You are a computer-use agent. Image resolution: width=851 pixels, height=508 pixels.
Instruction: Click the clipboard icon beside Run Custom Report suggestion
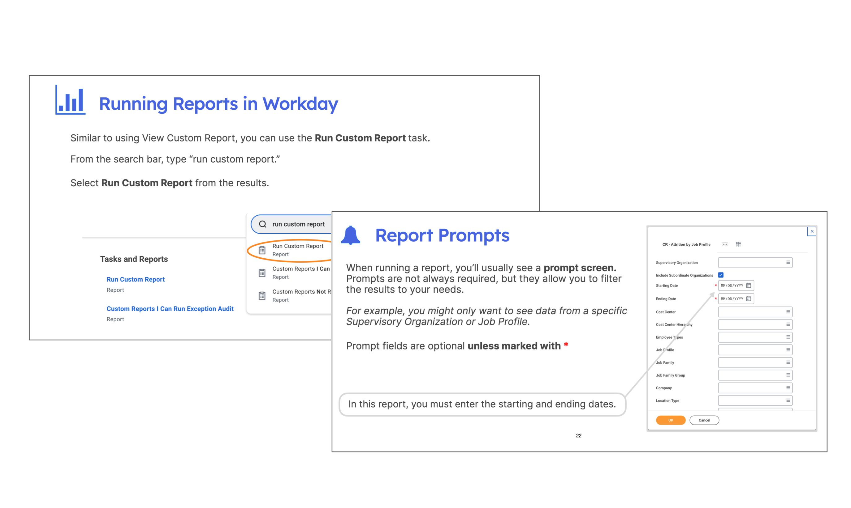(262, 250)
